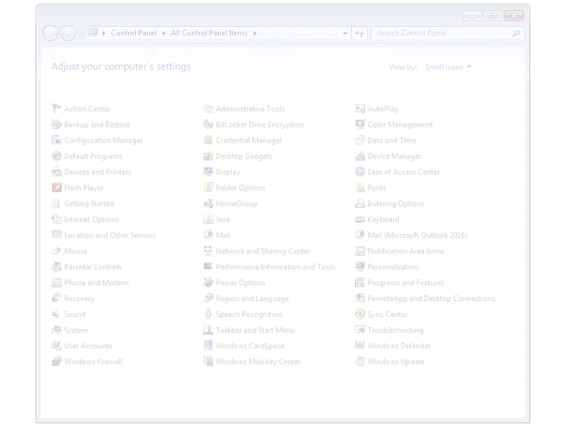Viewport: 576px width, 432px height.
Task: Open Network and Sharing Center icon
Action: tap(208, 251)
